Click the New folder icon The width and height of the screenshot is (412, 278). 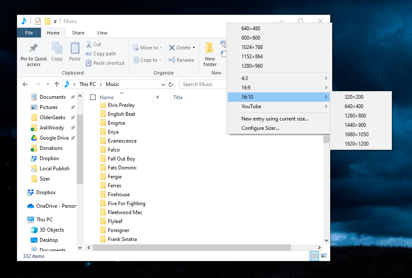210,48
